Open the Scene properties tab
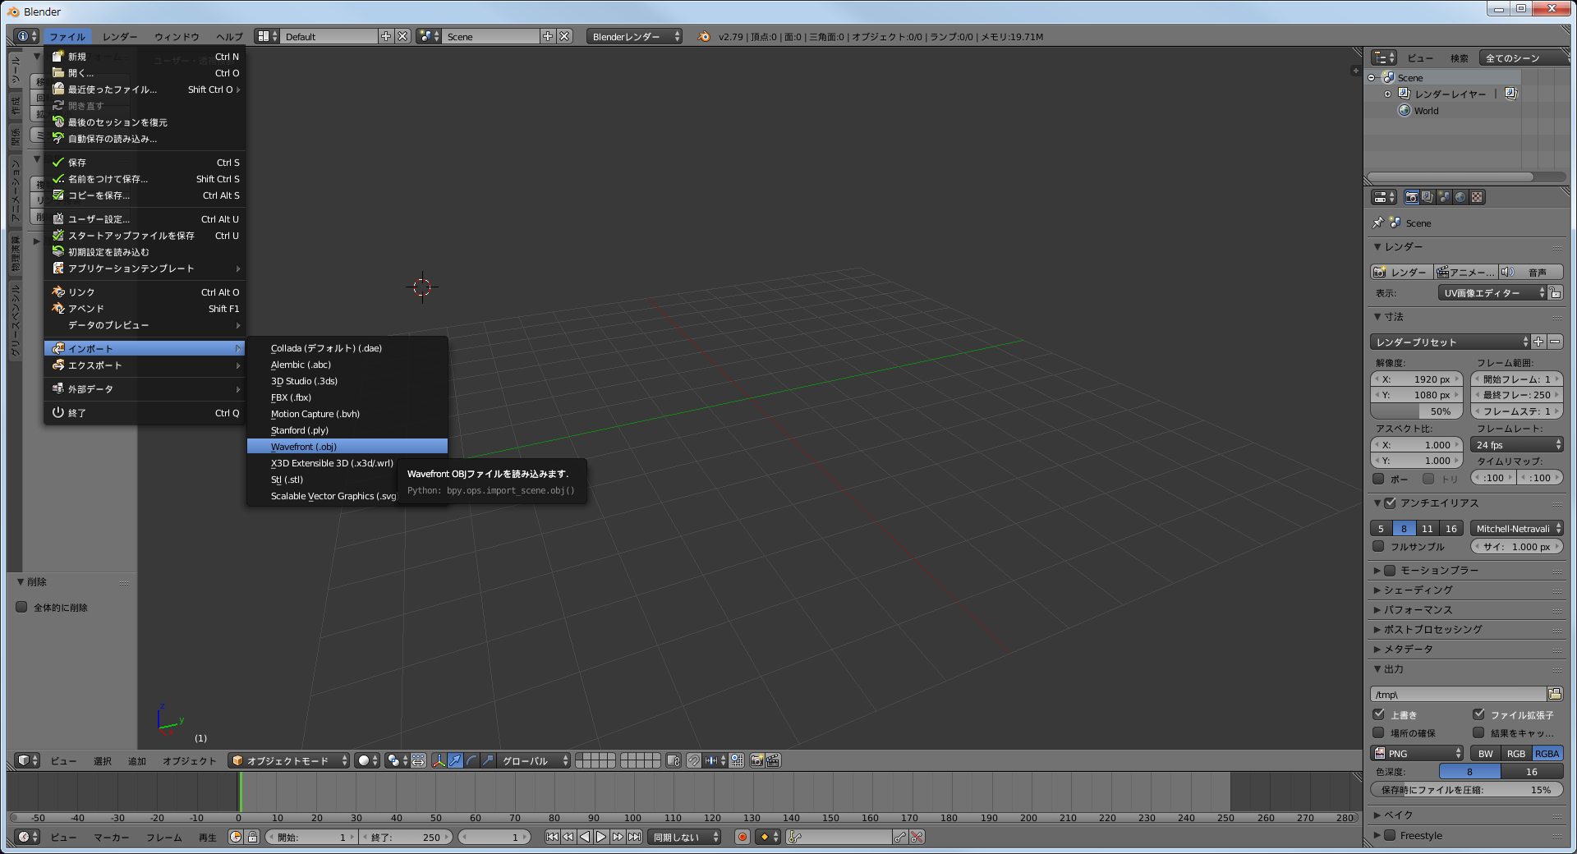 click(x=1444, y=197)
